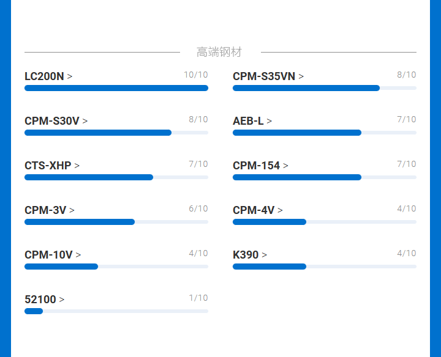Click the CPM-S35VN 8/10 rating bar
Screen dimensions: 441x357
(x=325, y=88)
